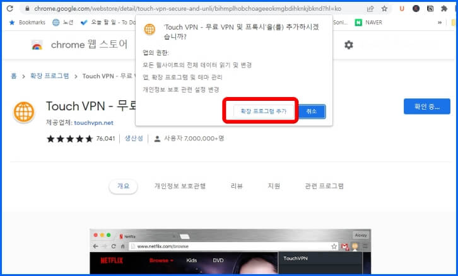Click the chrome 웹 스토어 title text

pos(89,45)
